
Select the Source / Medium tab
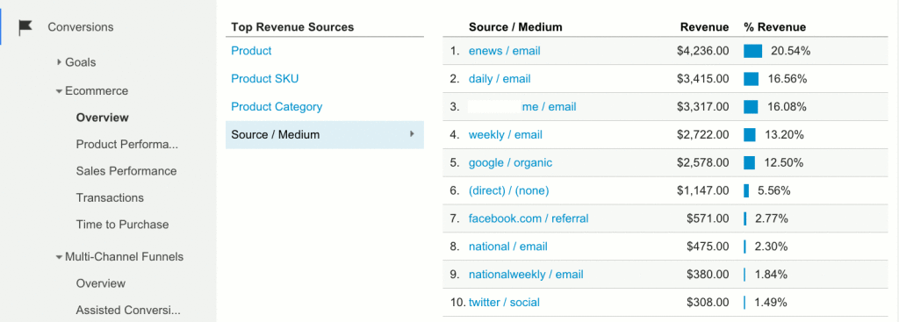coord(325,134)
